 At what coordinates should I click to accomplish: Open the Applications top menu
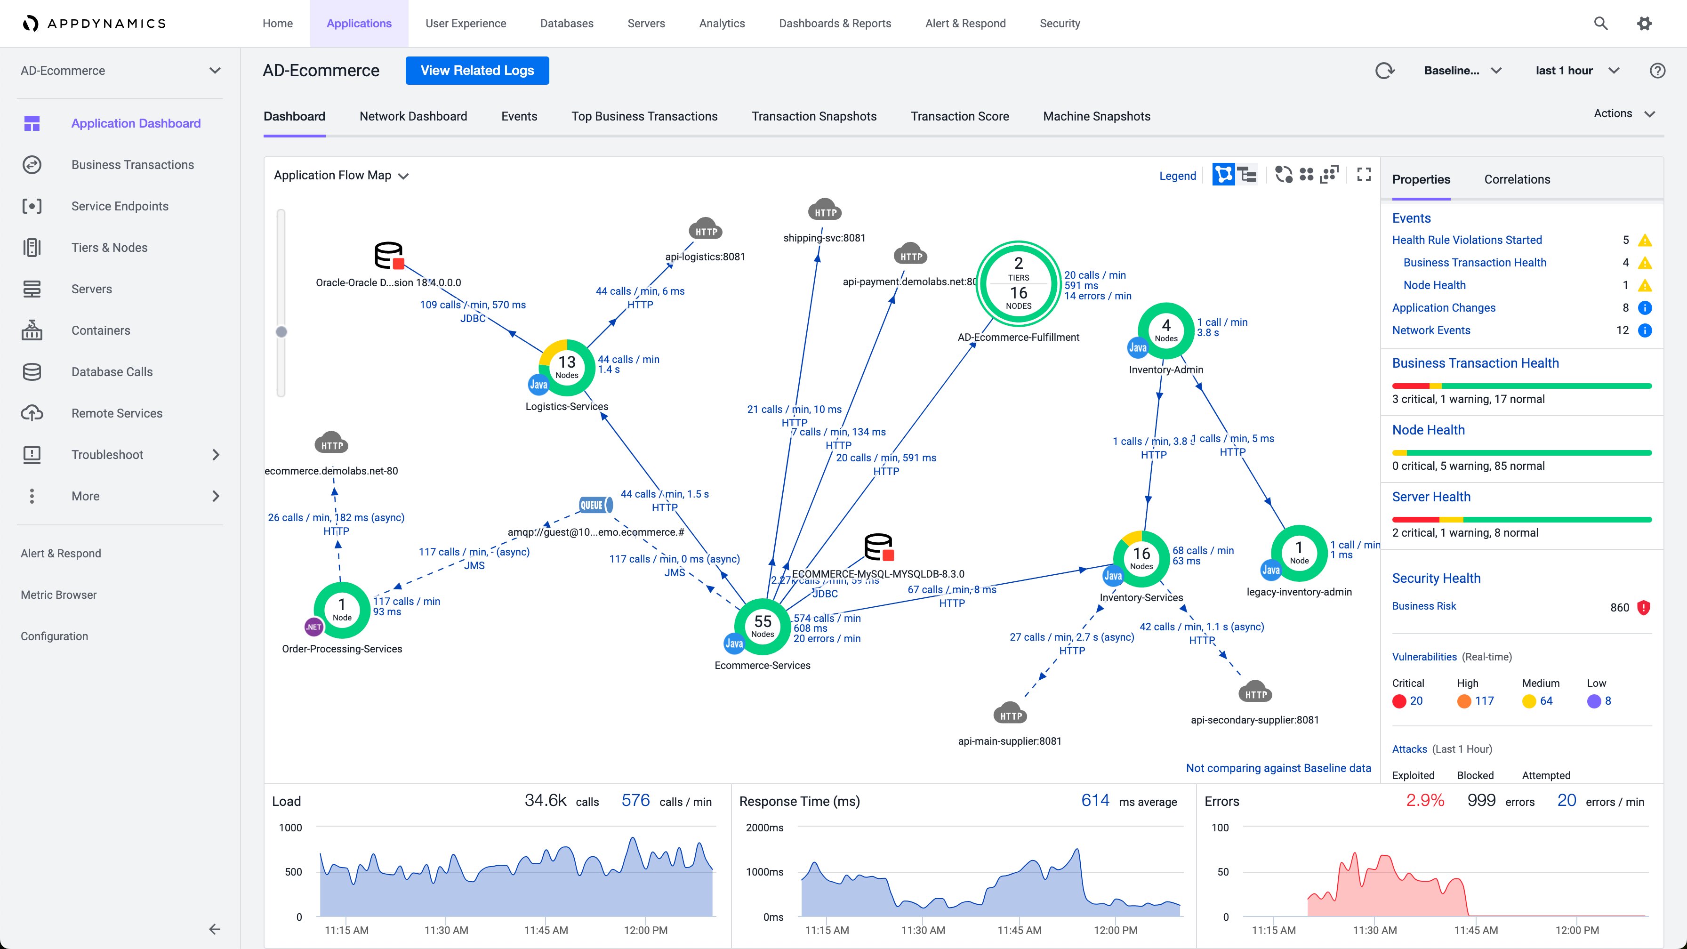click(359, 24)
